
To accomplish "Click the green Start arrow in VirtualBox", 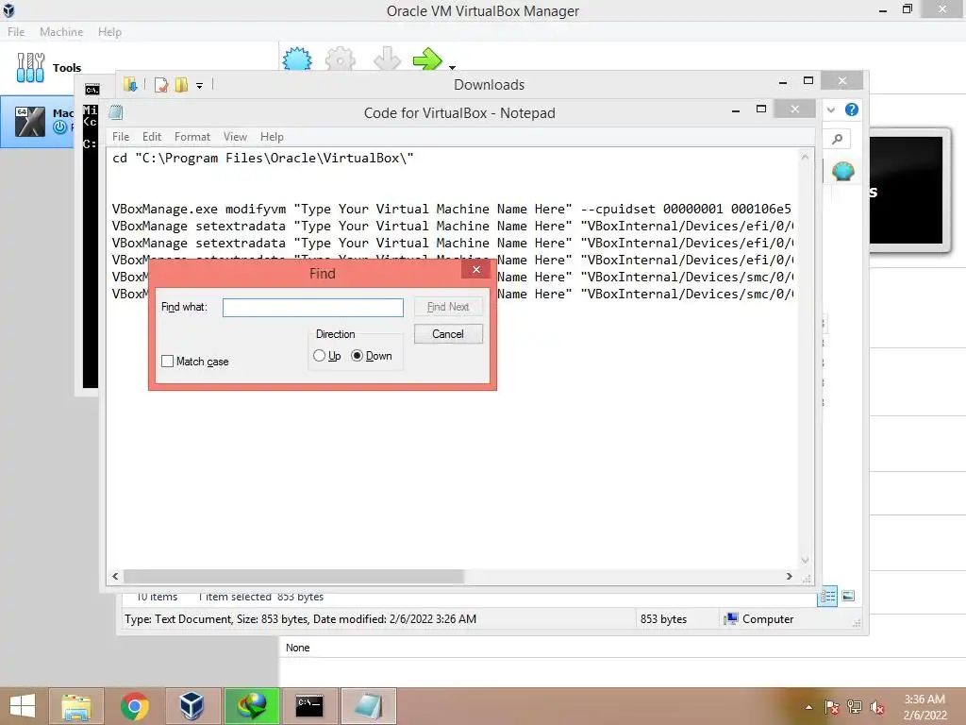I will coord(427,59).
